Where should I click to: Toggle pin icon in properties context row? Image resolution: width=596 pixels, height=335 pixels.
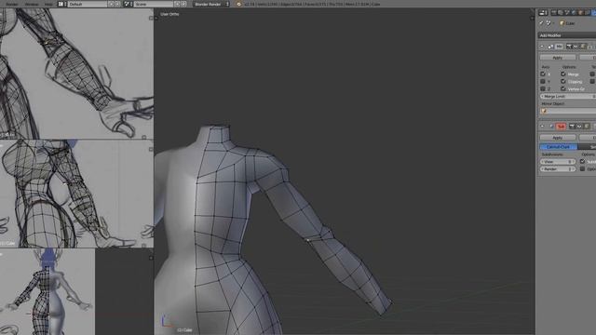[x=542, y=23]
